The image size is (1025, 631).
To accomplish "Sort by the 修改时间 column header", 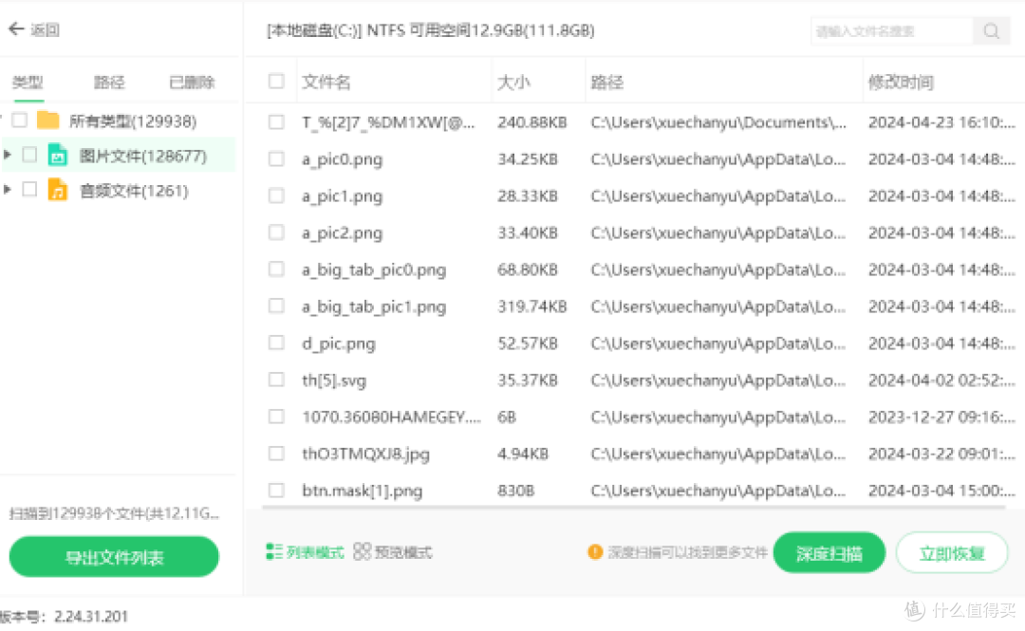I will [x=901, y=82].
